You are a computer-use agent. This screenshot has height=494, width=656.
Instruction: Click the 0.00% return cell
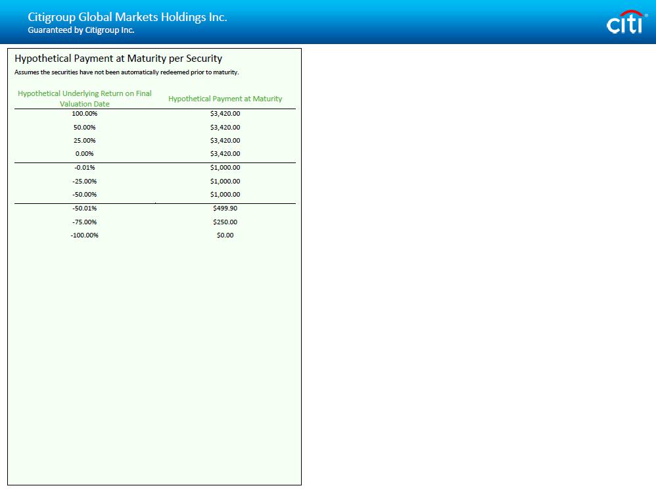85,154
